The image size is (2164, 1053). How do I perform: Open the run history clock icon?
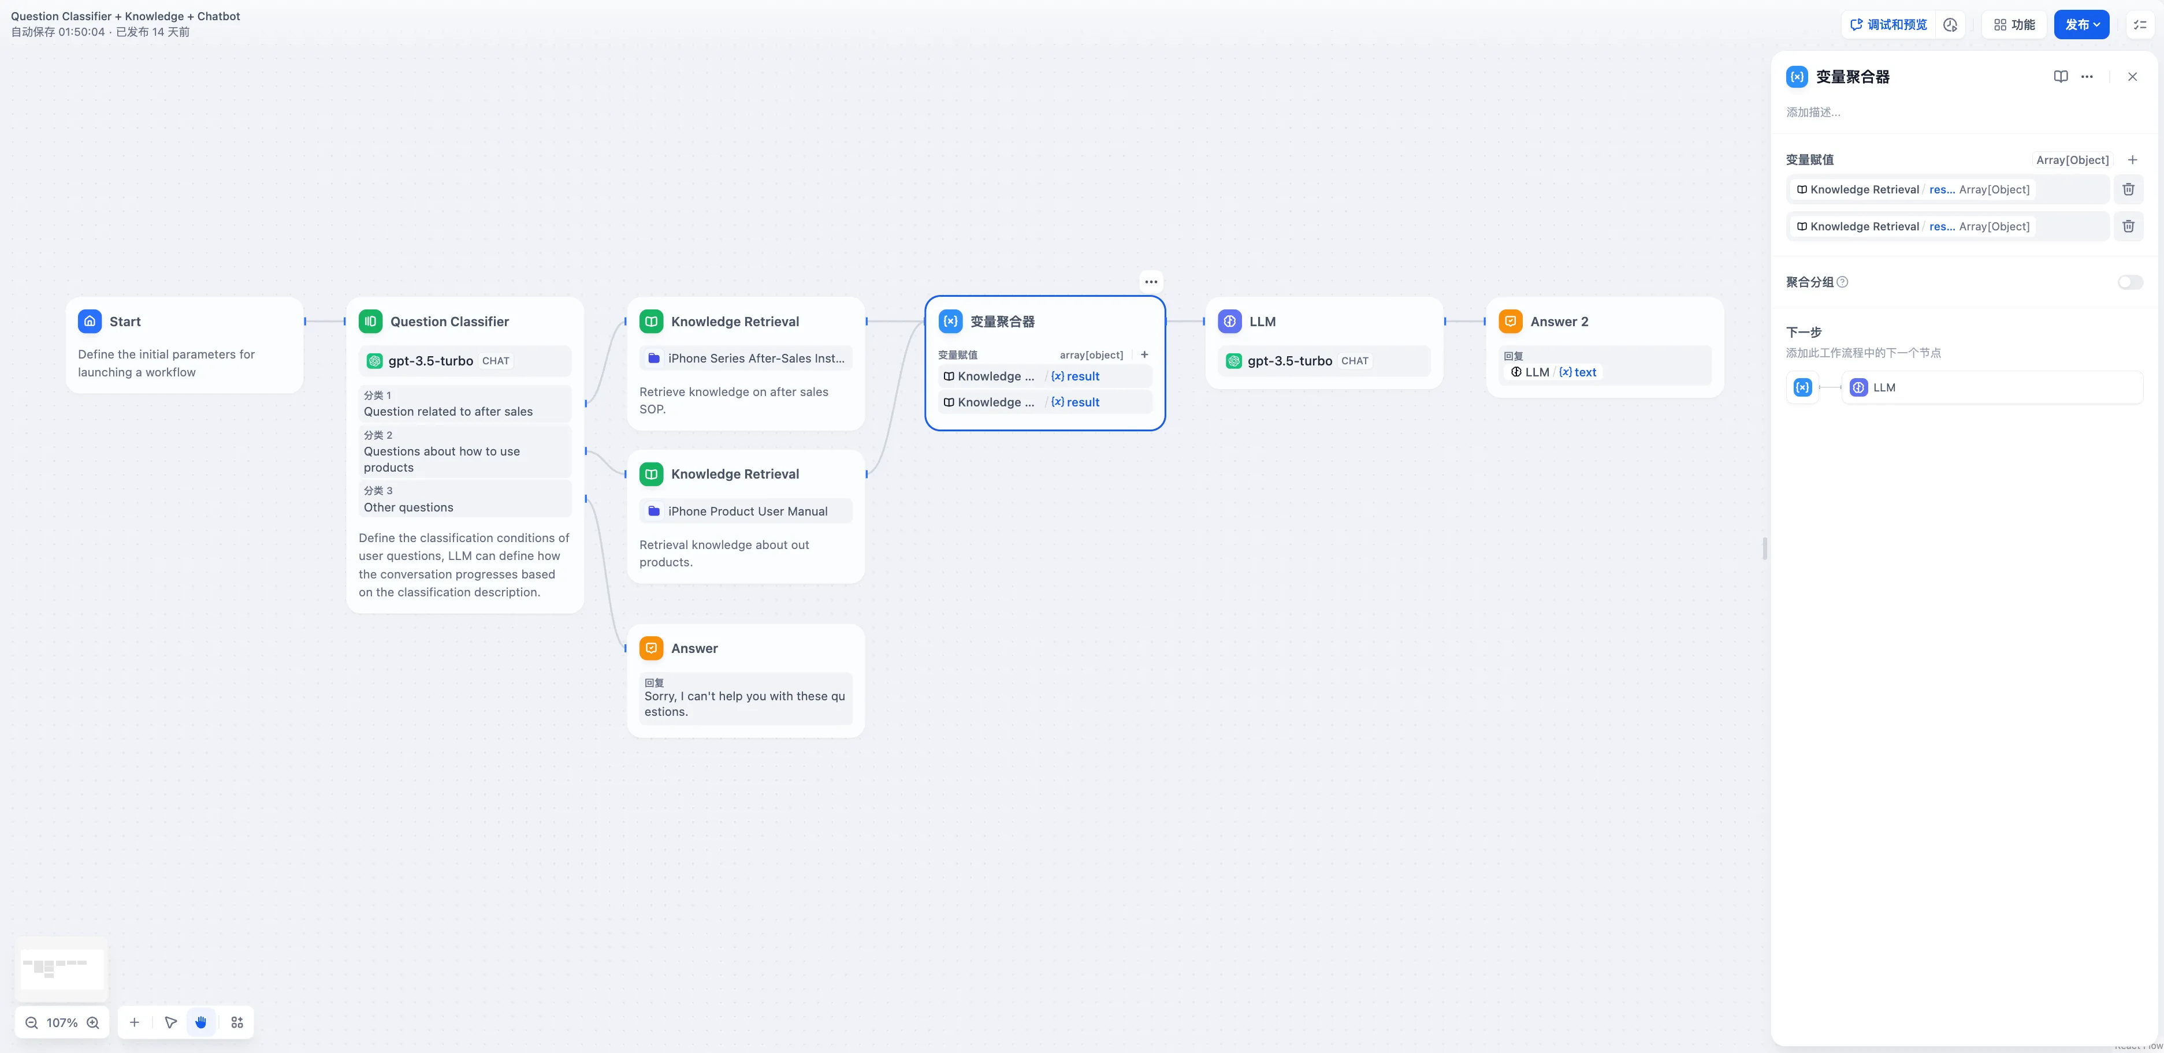coord(1950,24)
